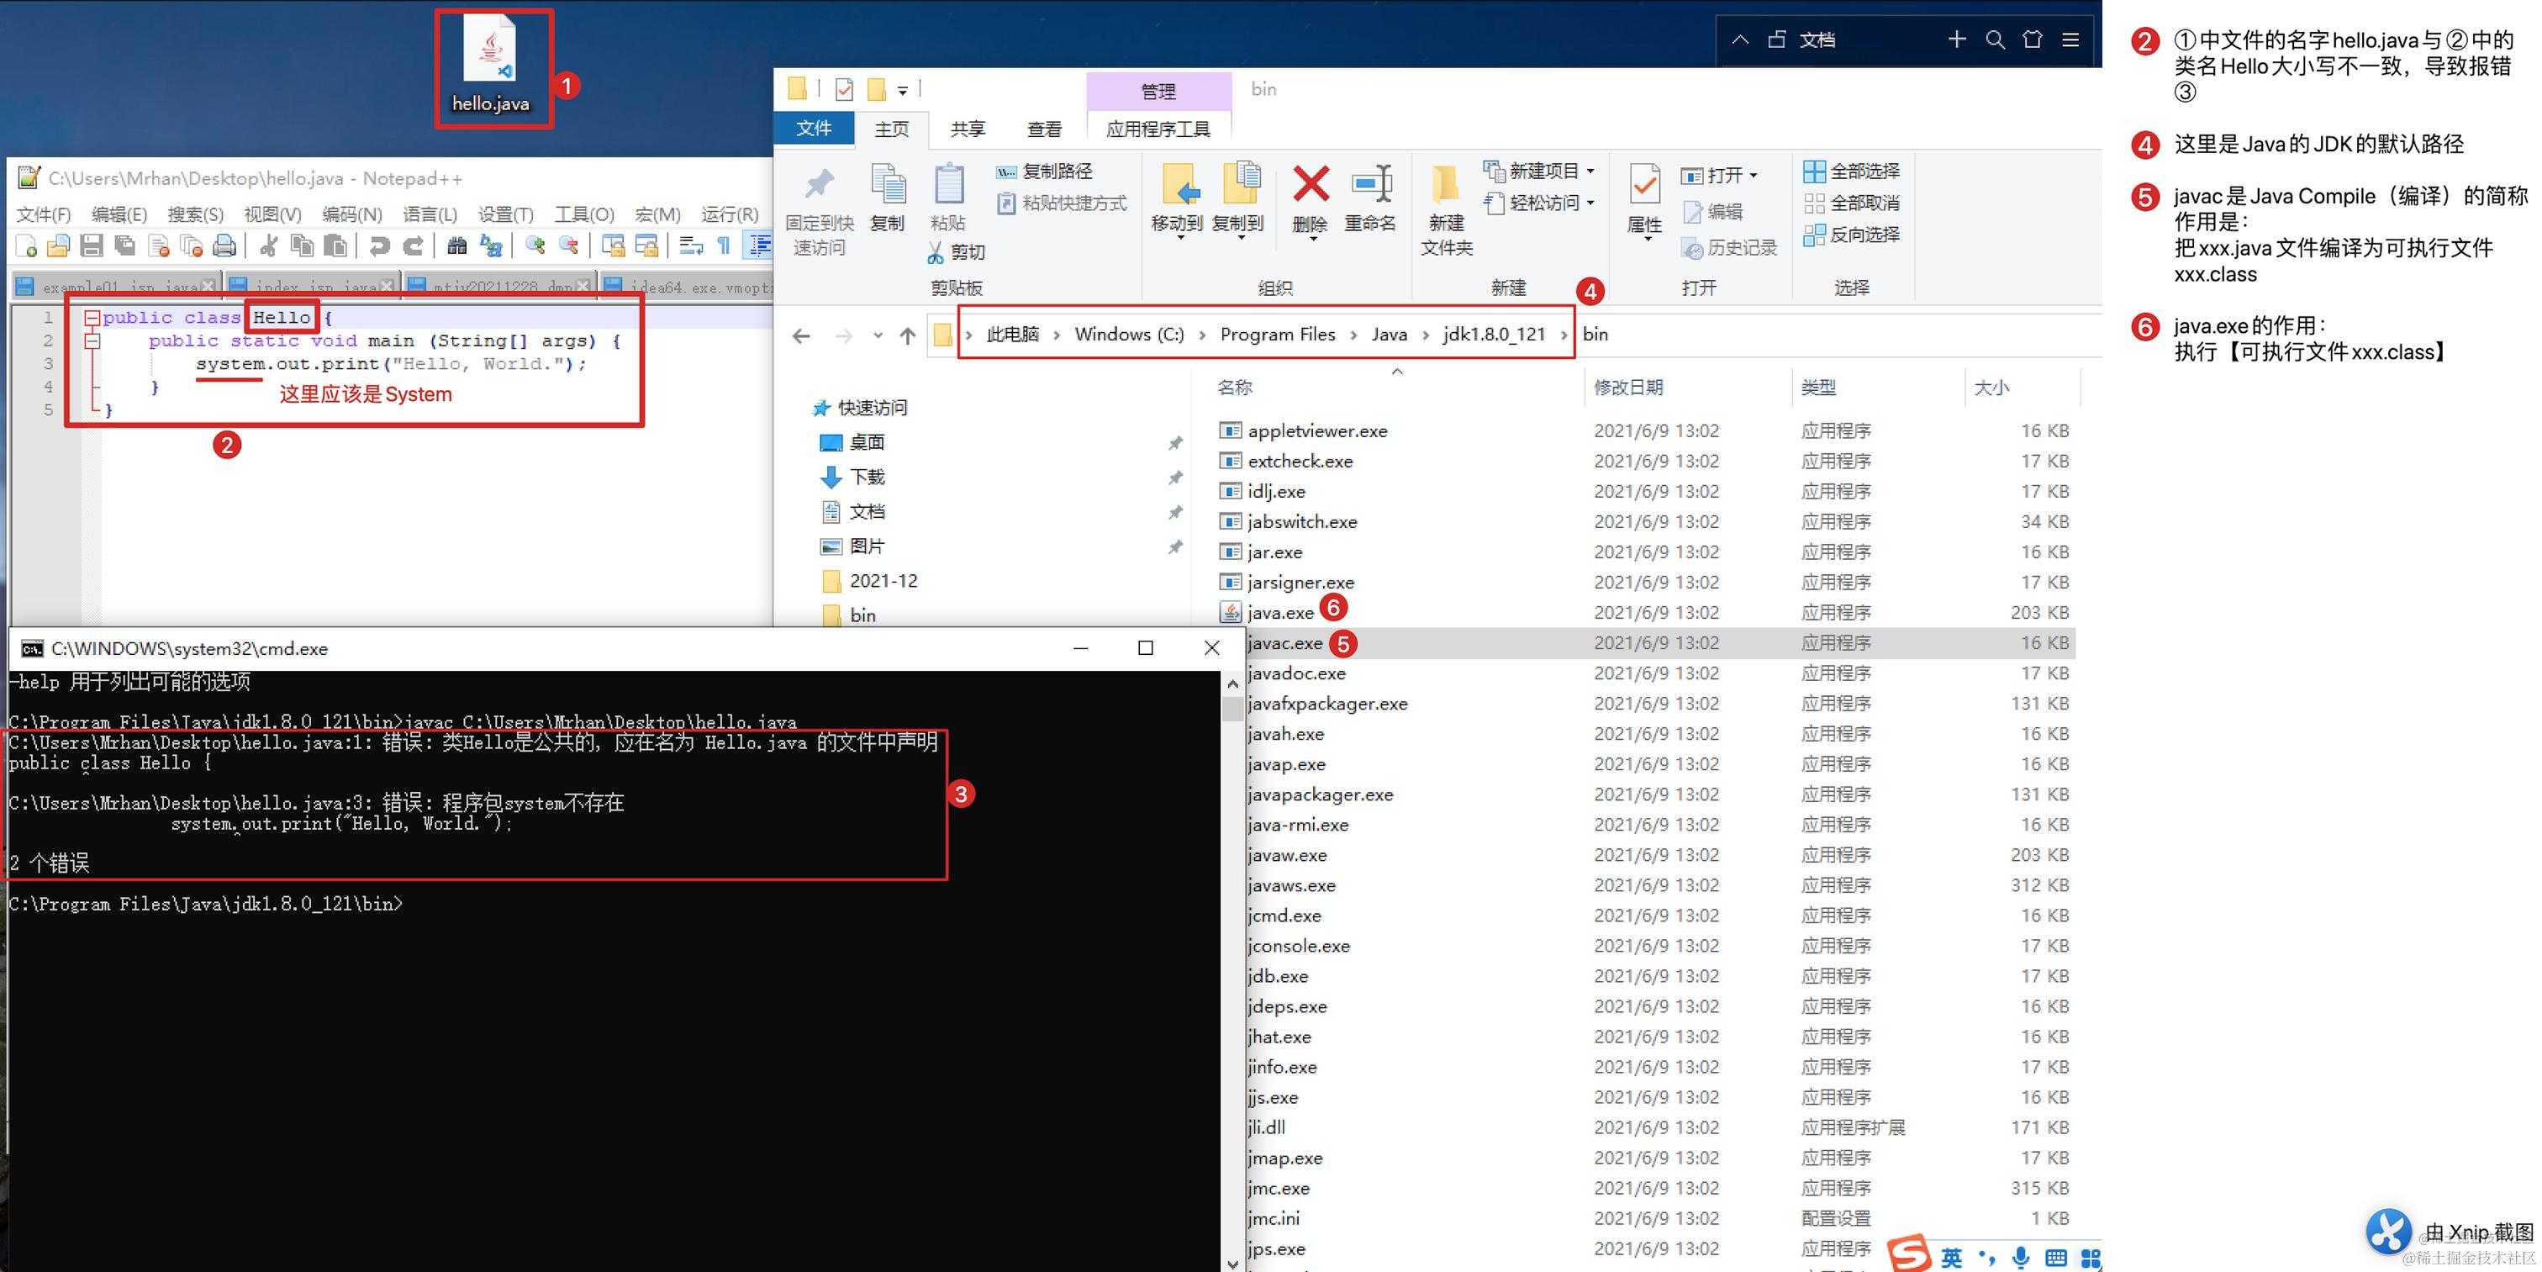This screenshot has width=2542, height=1272.
Task: Collapse the main method fold marker on line 2
Action: click(x=92, y=341)
